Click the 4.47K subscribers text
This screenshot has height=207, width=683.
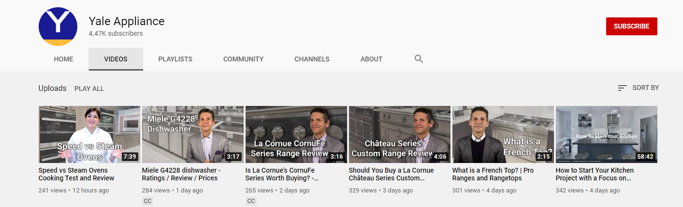coord(116,34)
